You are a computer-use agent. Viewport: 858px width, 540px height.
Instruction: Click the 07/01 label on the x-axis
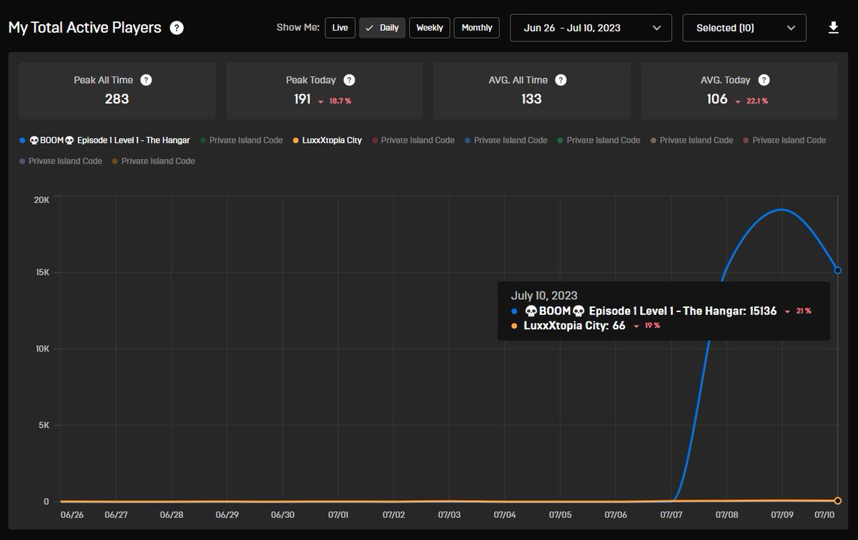(338, 515)
